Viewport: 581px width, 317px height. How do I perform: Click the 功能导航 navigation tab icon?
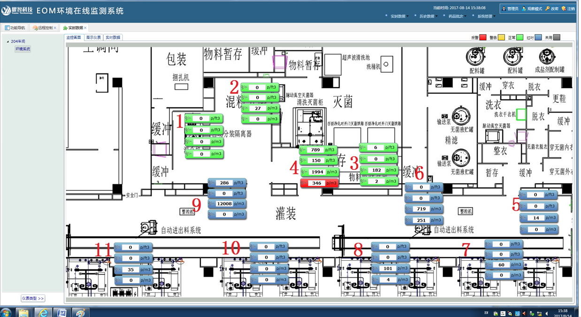coord(8,28)
